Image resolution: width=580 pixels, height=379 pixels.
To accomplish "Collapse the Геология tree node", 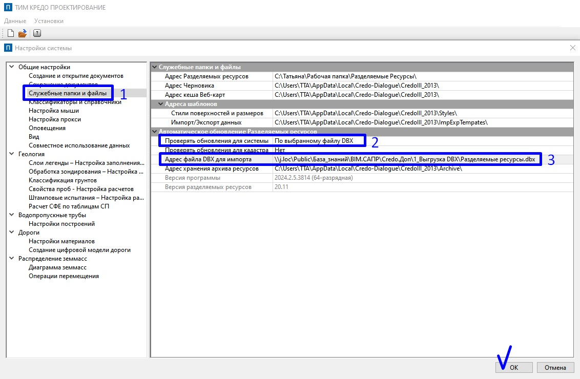I will coord(12,154).
